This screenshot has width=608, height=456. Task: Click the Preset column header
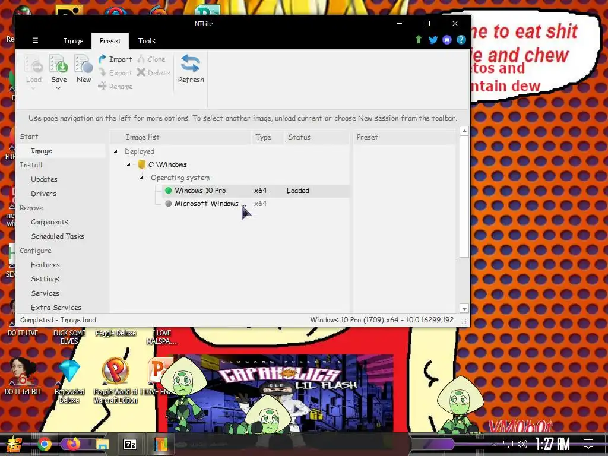[x=404, y=137]
